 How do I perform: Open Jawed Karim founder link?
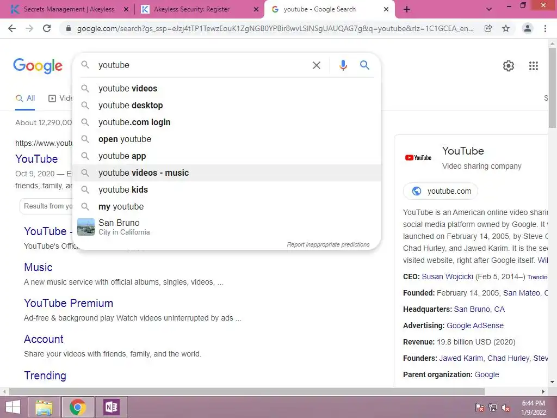(461, 359)
